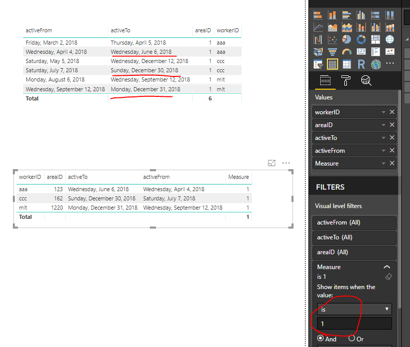Select the multi-row card visual
The height and width of the screenshot is (347, 410).
[376, 52]
